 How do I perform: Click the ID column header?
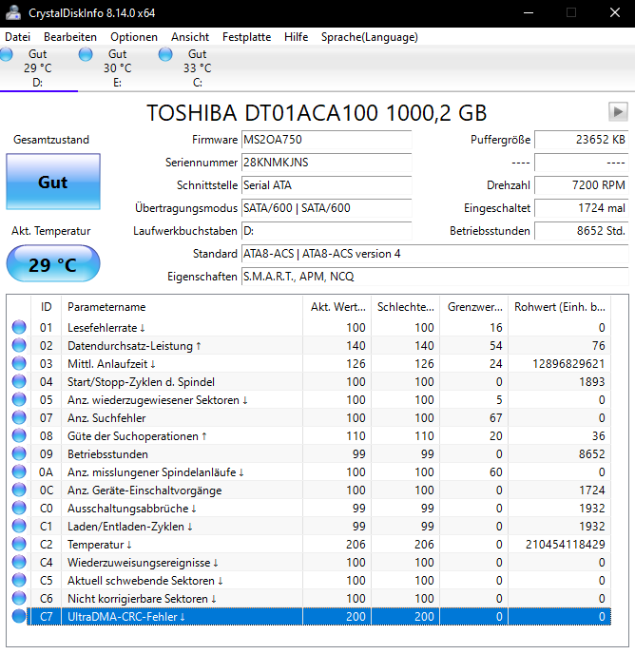[x=46, y=307]
